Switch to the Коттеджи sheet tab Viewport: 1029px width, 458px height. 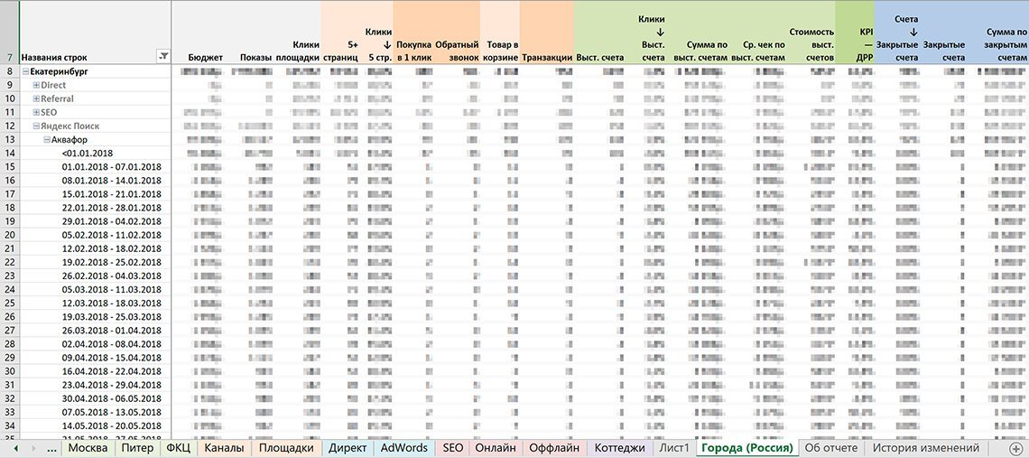pos(619,448)
